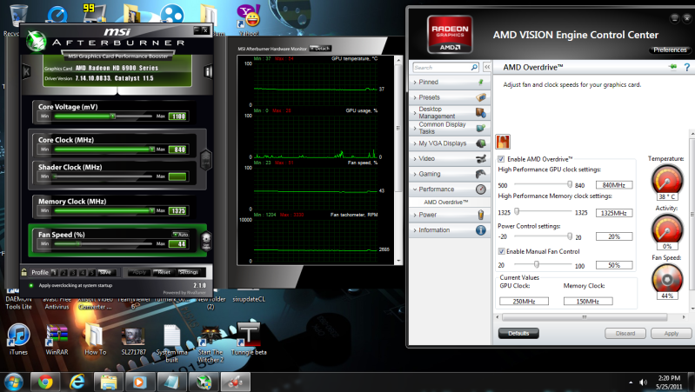Open Windows Explorer from taskbar
This screenshot has height=392, width=695.
pyautogui.click(x=108, y=382)
